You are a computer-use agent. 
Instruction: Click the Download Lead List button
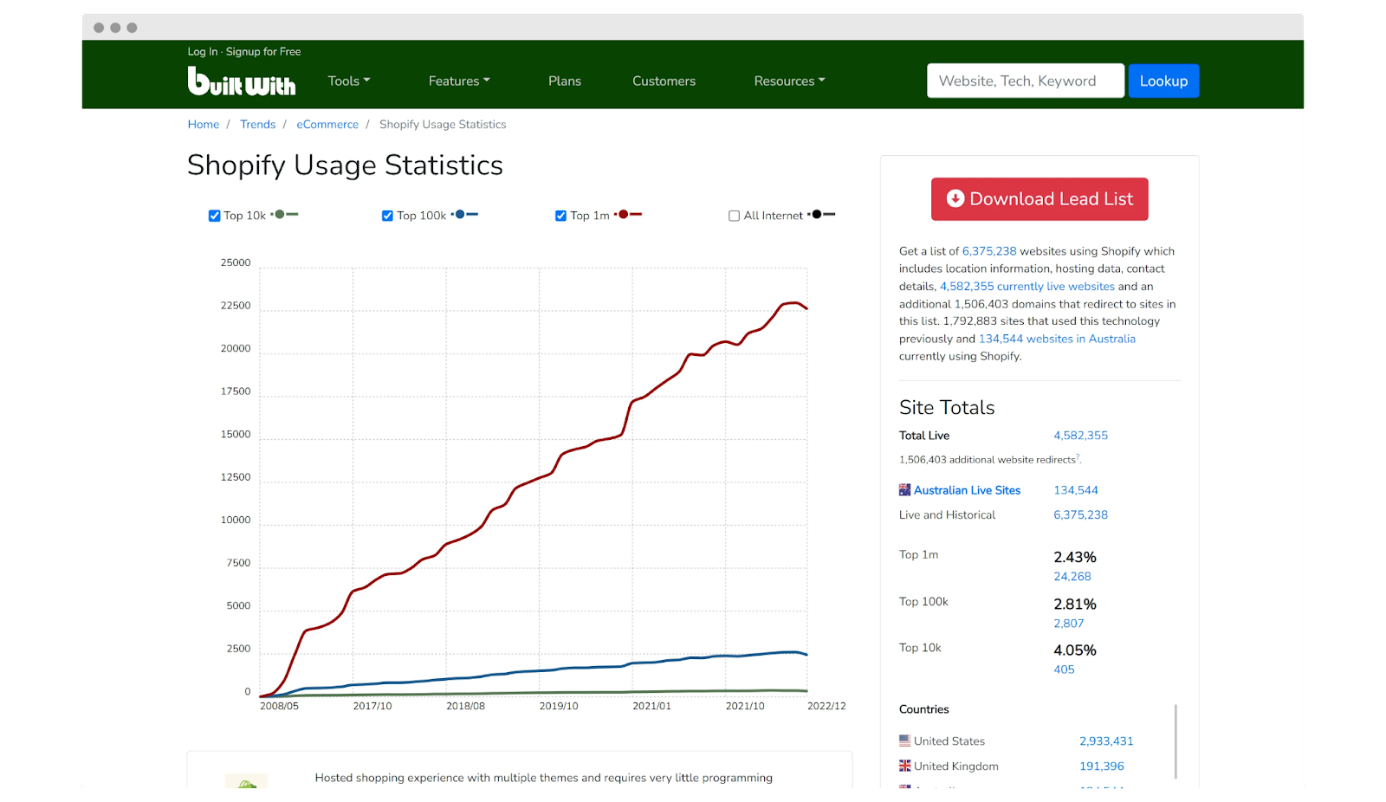1039,199
